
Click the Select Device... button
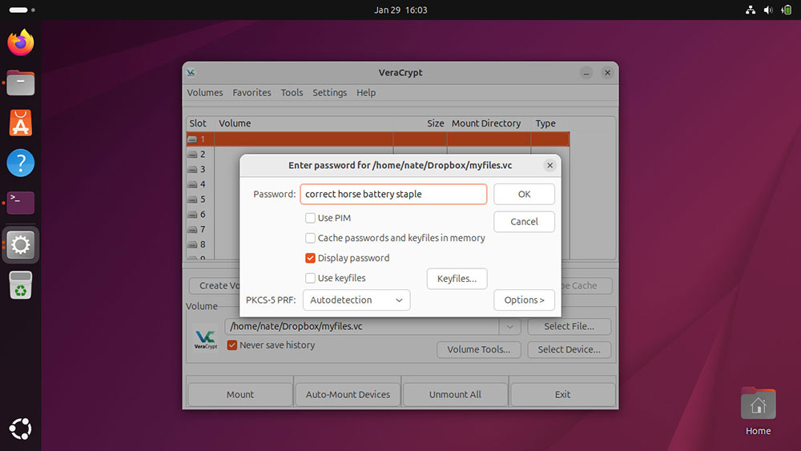[x=569, y=349]
